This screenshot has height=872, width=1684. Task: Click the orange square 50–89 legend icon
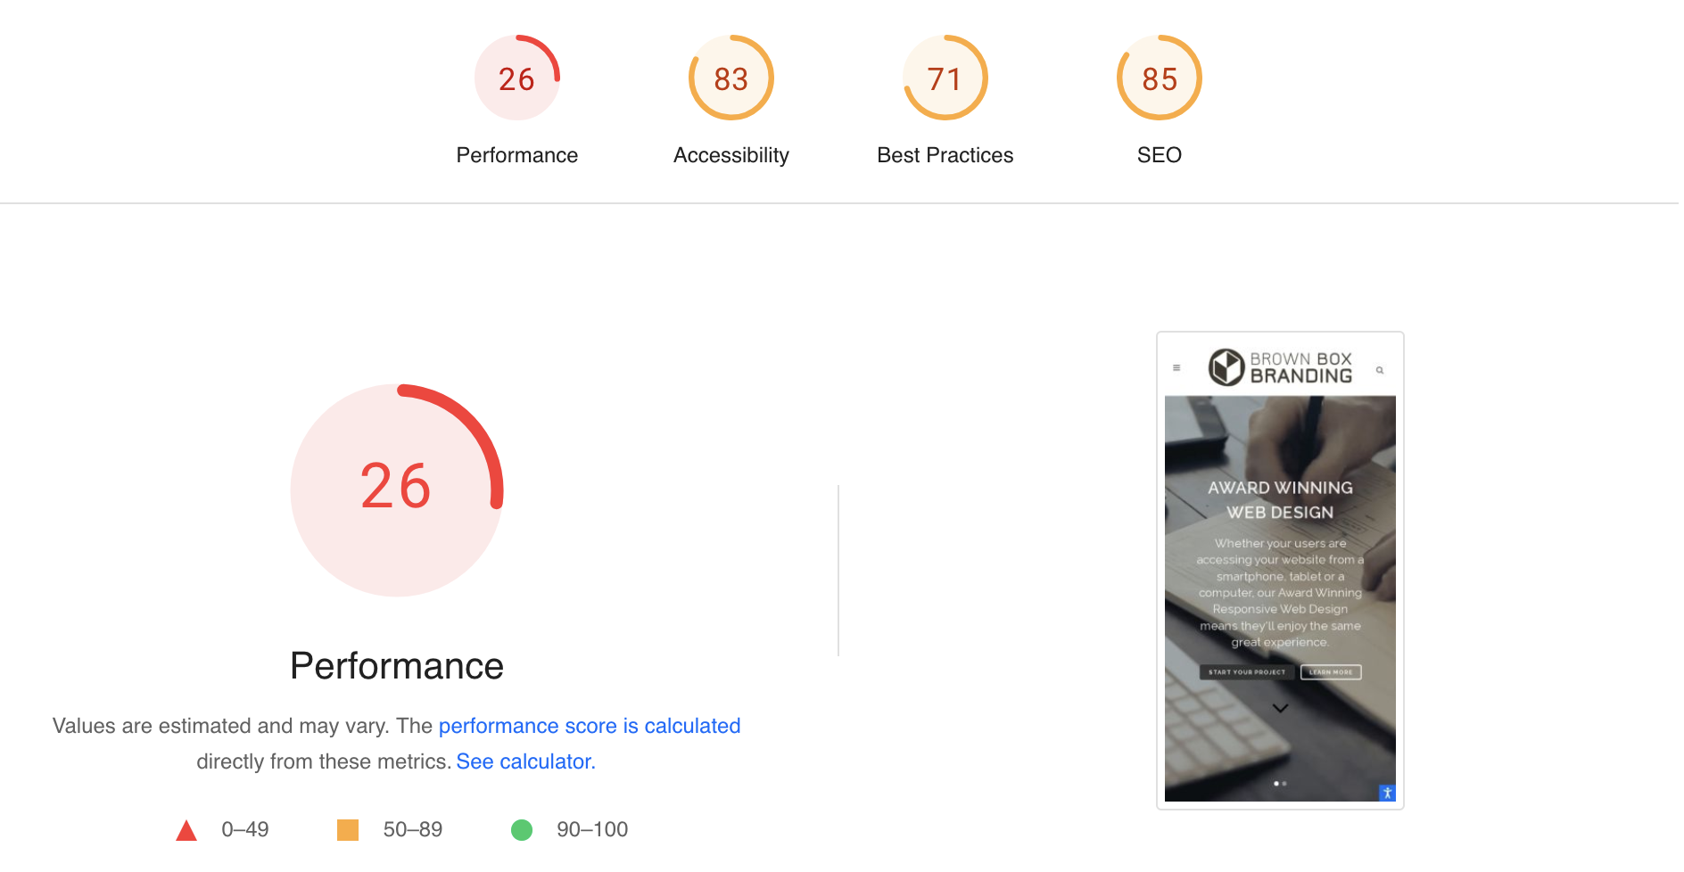(348, 830)
